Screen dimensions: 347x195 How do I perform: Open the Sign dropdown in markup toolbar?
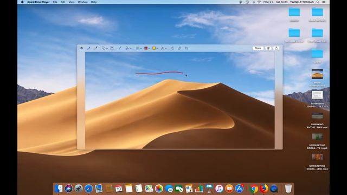128,48
